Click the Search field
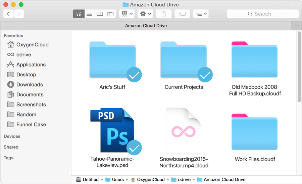This screenshot has width=302, height=184. (263, 14)
